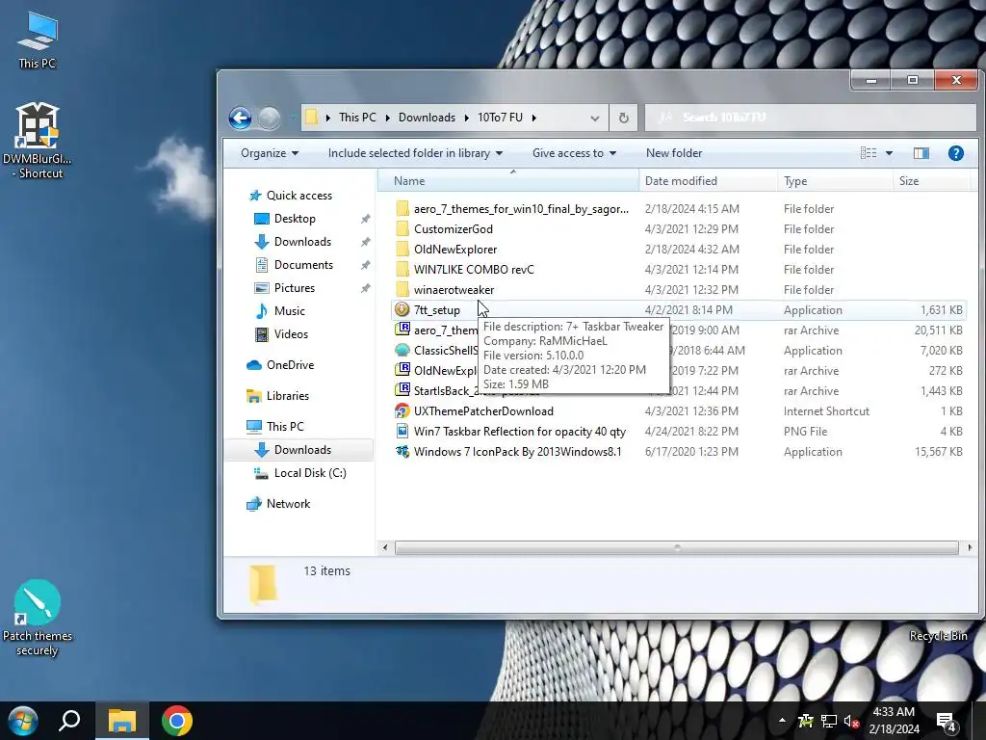Screen dimensions: 986x740
Task: Click Downloads in address breadcrumb
Action: (x=427, y=118)
